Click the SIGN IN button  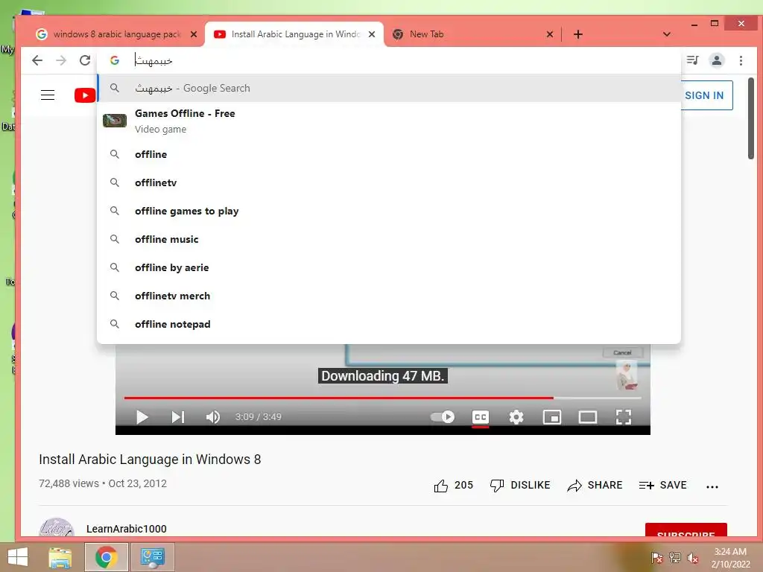pyautogui.click(x=705, y=95)
